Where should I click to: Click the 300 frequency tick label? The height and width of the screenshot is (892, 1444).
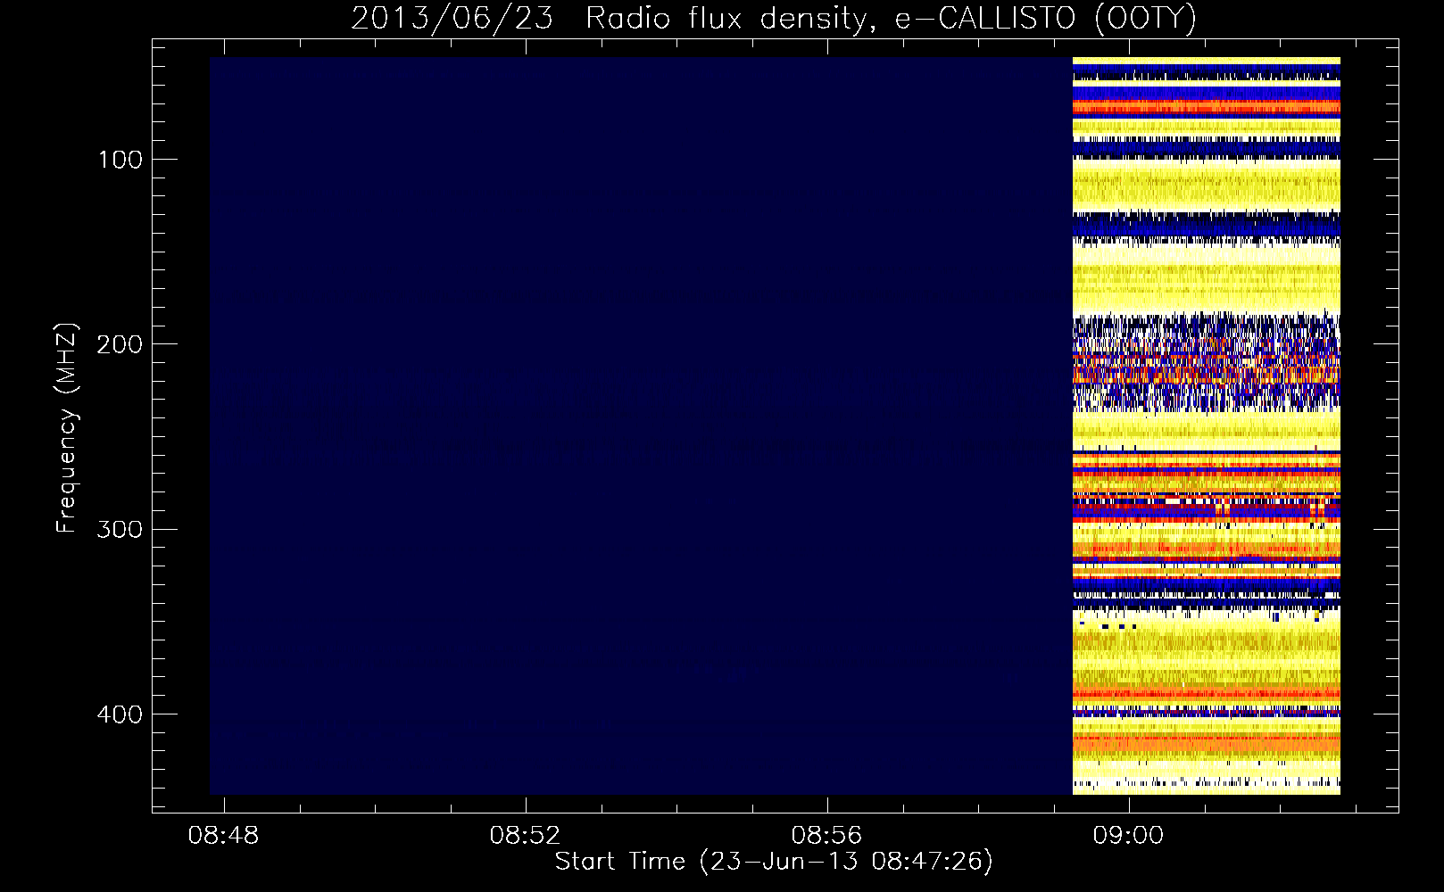(120, 529)
